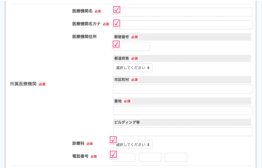This screenshot has width=262, height=168.
Task: Click the checkmark icon beside 医療機関名カナ field
Action: click(x=117, y=23)
